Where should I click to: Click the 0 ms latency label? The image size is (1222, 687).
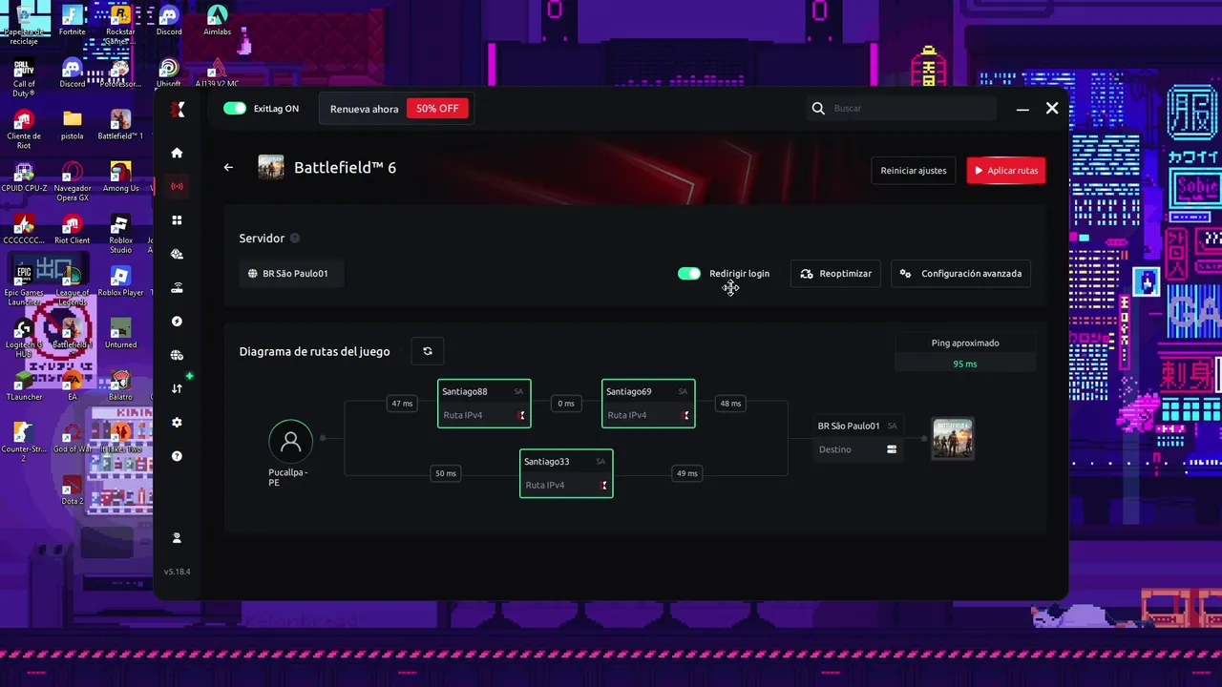point(566,404)
